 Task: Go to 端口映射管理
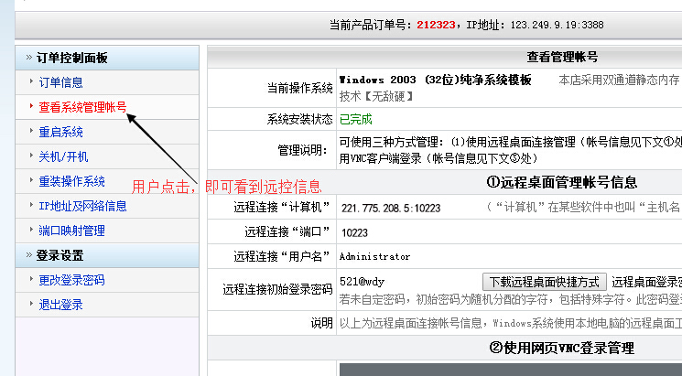click(72, 231)
